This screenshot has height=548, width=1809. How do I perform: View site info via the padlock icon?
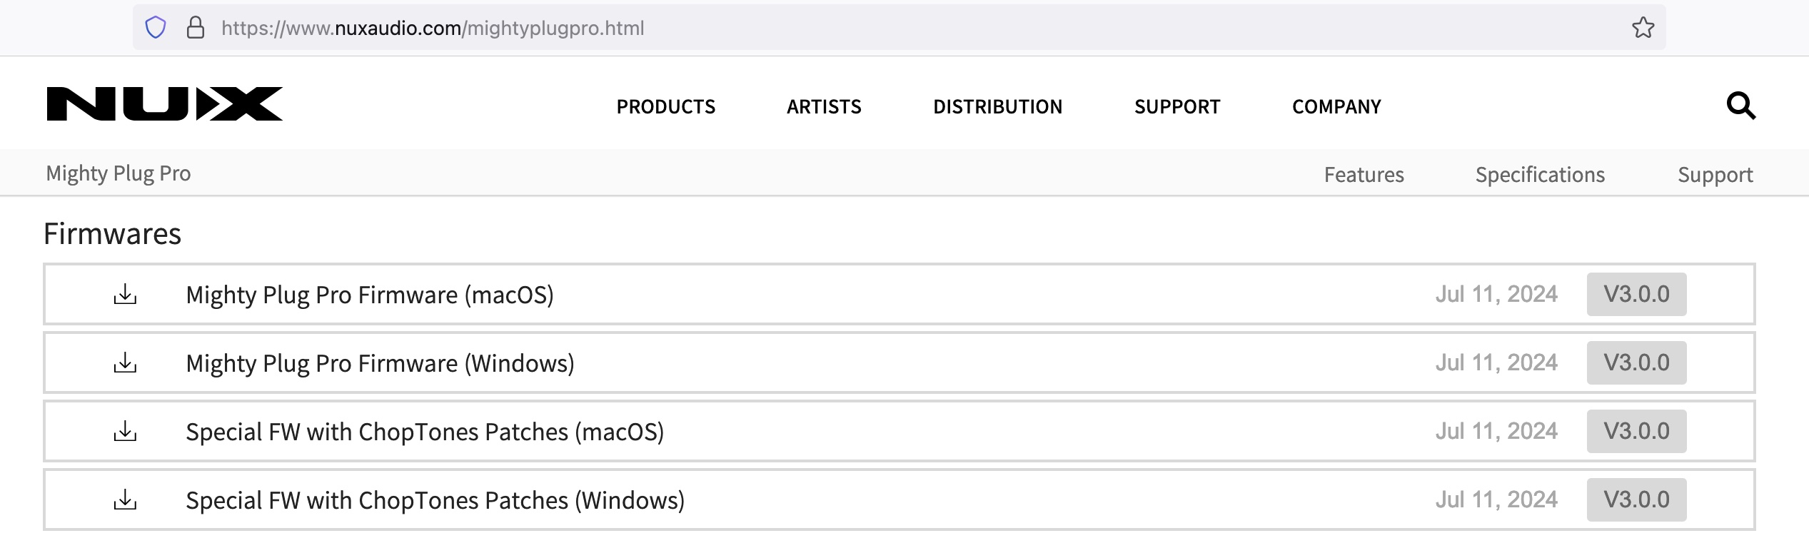point(195,28)
